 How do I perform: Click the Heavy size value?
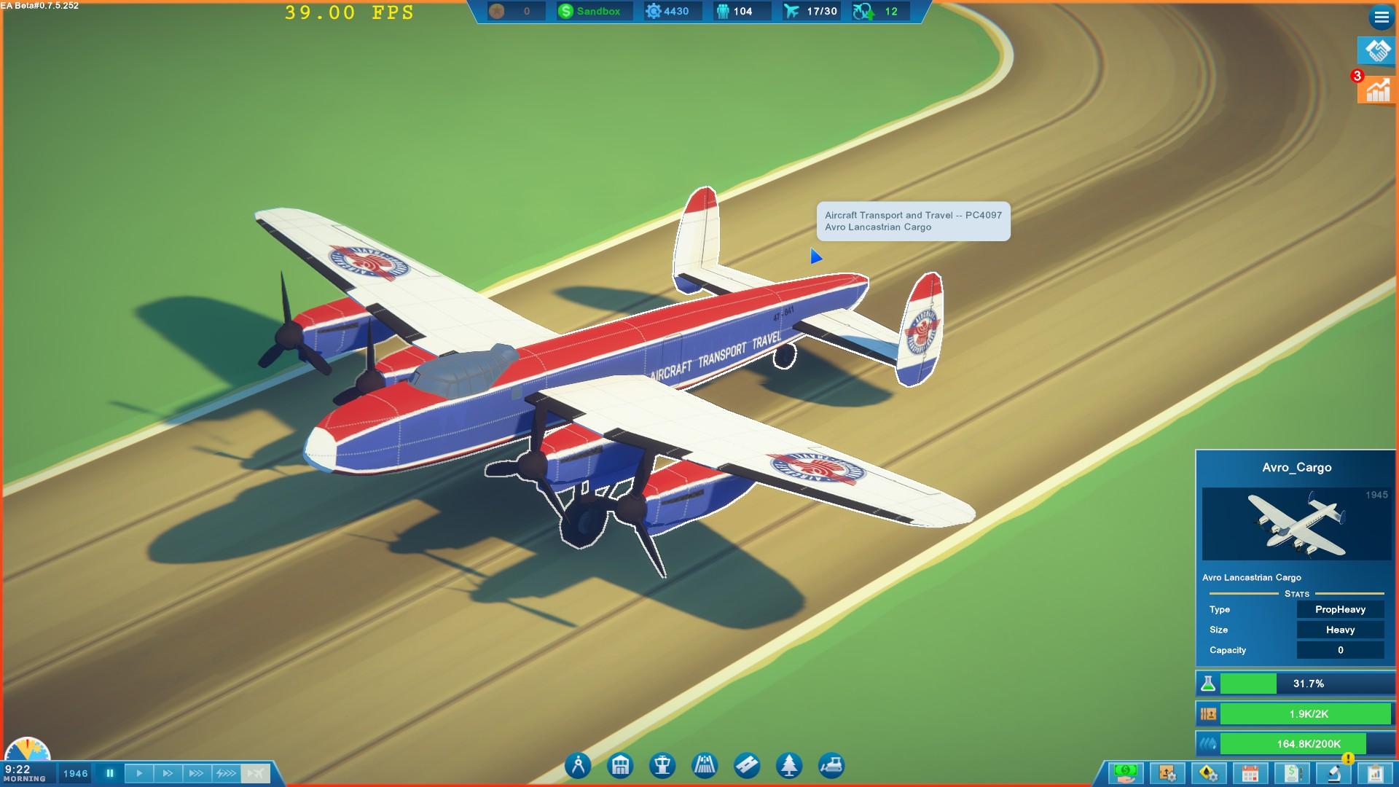pos(1340,630)
